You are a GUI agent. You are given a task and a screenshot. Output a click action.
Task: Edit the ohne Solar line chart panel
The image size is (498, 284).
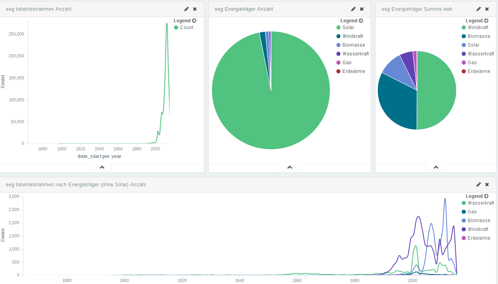pos(478,184)
